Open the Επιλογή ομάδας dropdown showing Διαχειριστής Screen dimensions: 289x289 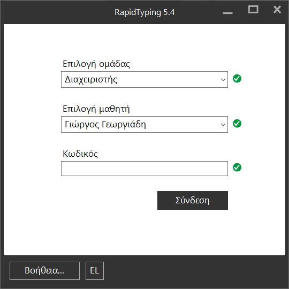(144, 79)
